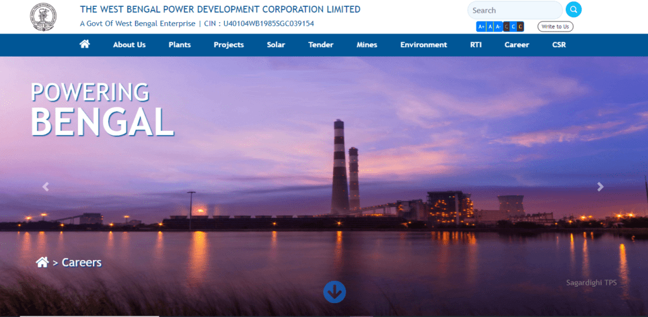Click the CIN number subtitle text

point(259,24)
